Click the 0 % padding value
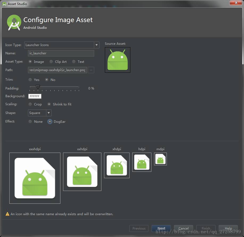 click(91, 88)
